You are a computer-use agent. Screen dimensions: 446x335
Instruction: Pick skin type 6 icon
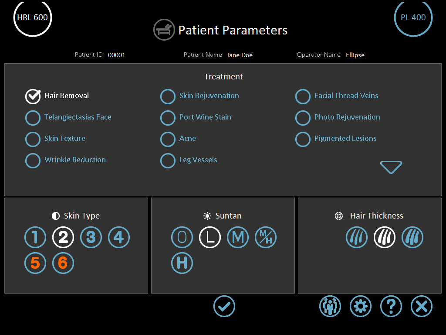tap(63, 263)
